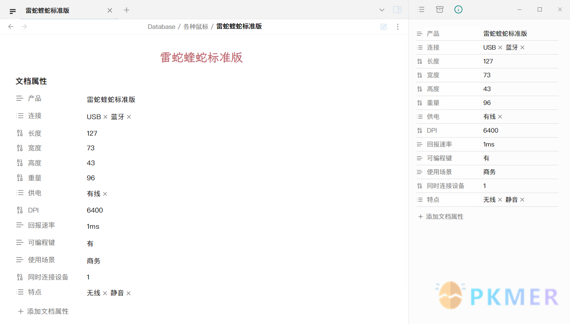Show the outline panel in the sidebar
Image resolution: width=570 pixels, height=324 pixels.
click(x=421, y=10)
